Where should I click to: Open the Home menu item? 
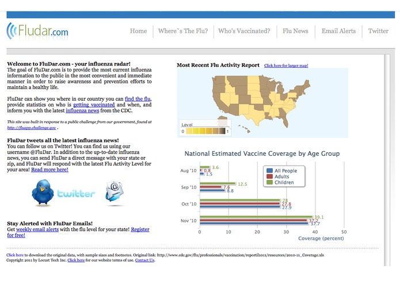click(139, 31)
